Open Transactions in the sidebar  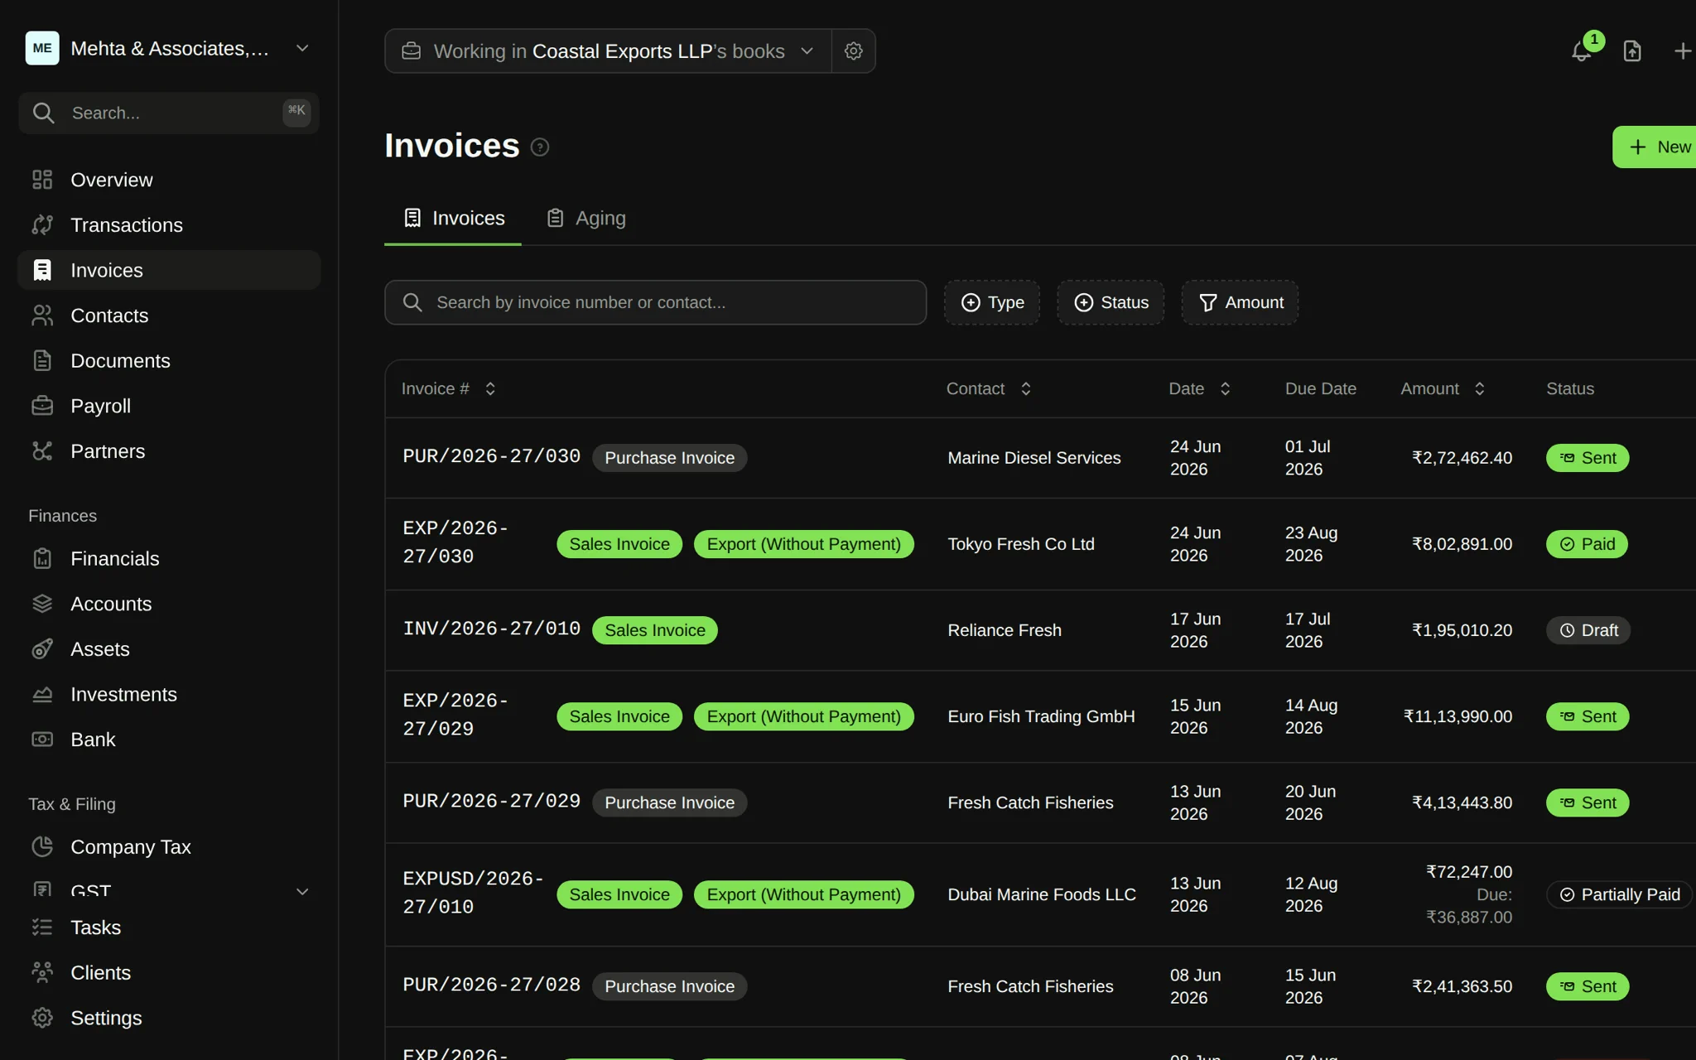(169, 225)
